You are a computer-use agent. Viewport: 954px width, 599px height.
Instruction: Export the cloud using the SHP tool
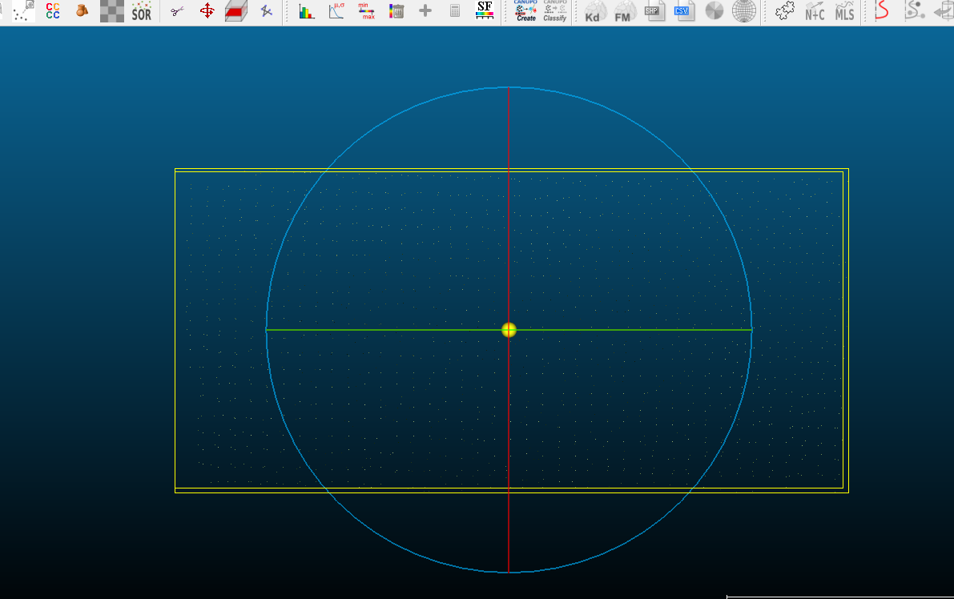pos(654,12)
